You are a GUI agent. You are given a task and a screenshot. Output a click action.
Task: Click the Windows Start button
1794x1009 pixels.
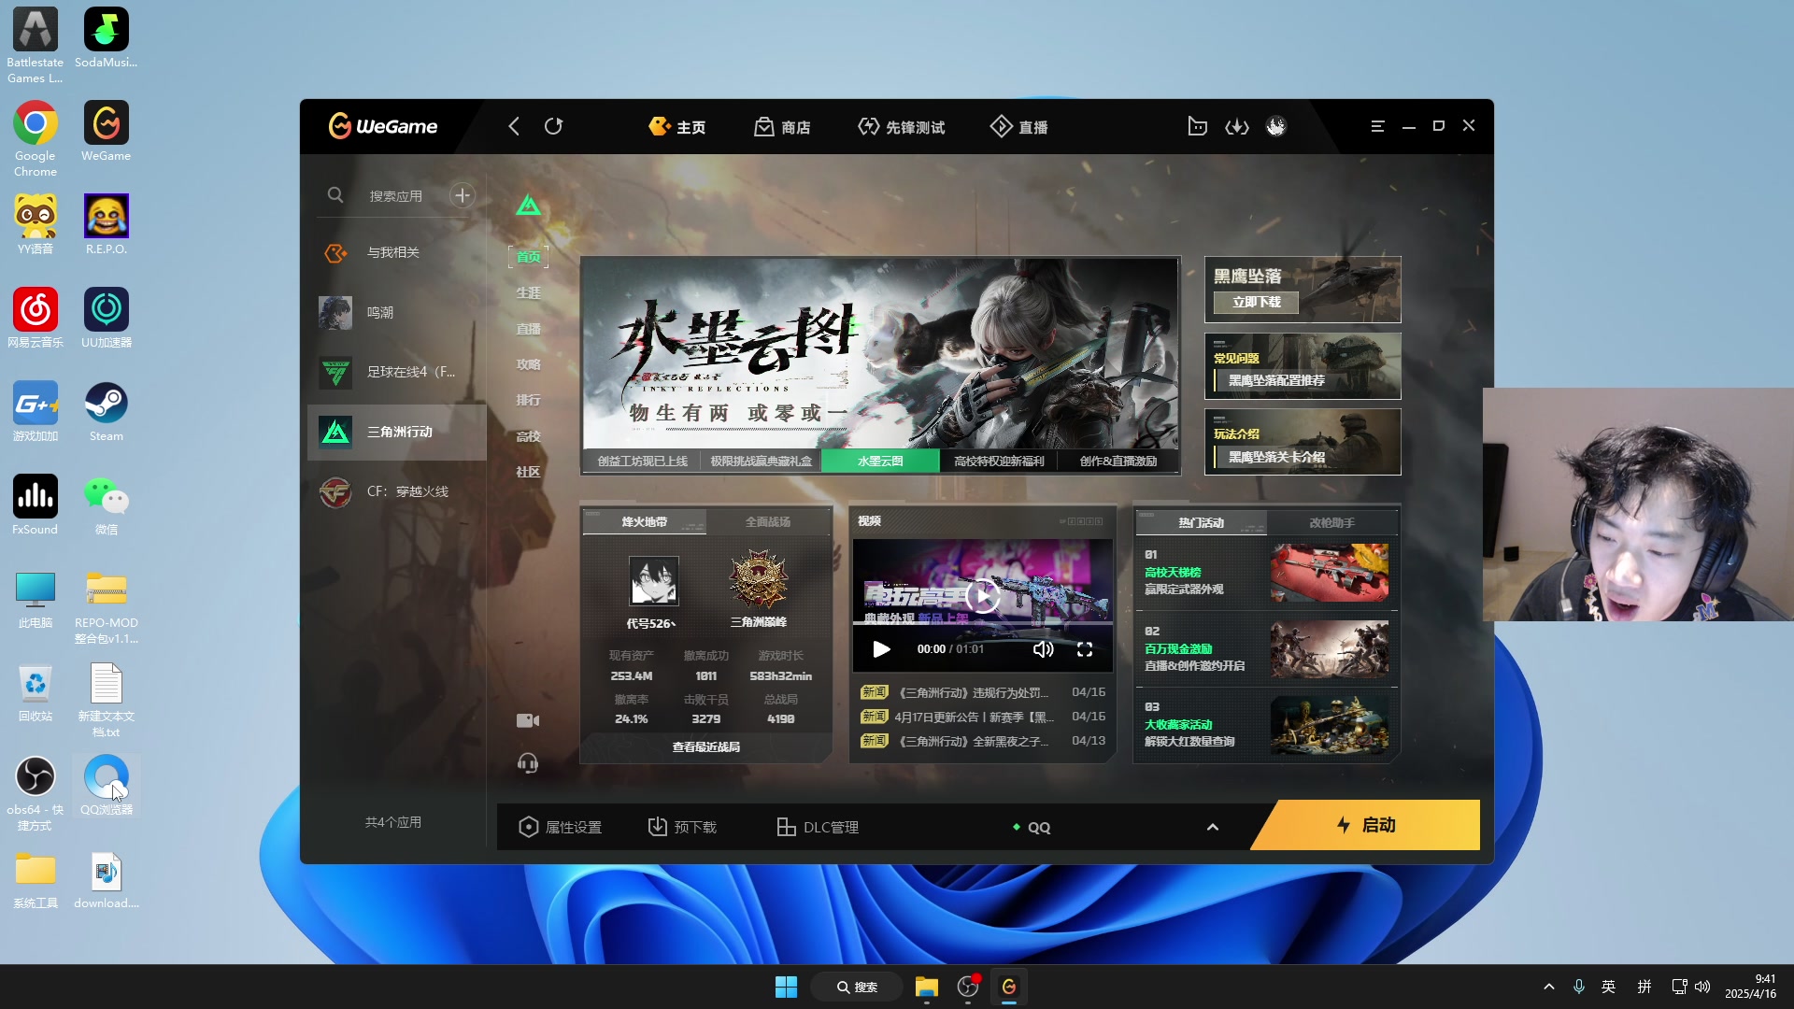(x=787, y=988)
